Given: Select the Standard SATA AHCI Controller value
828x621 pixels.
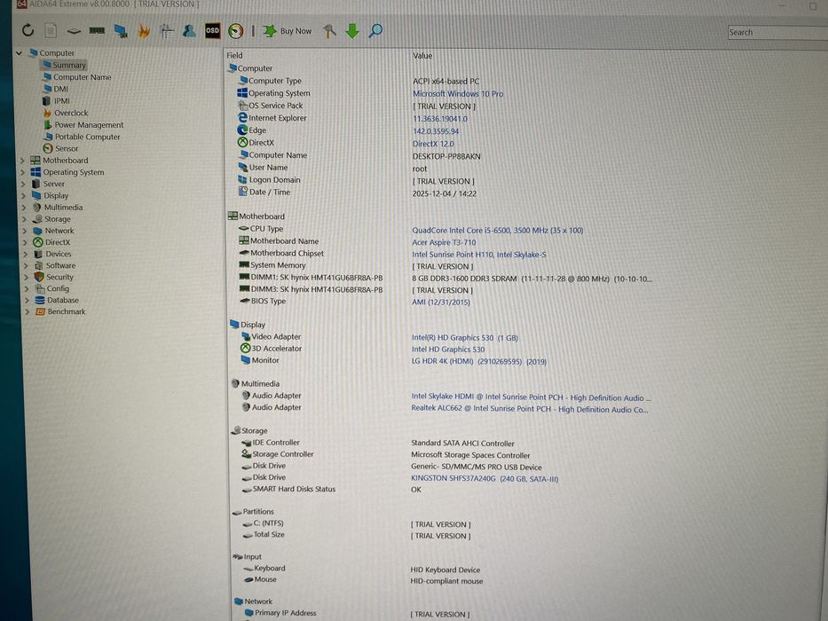Looking at the screenshot, I should click(462, 444).
